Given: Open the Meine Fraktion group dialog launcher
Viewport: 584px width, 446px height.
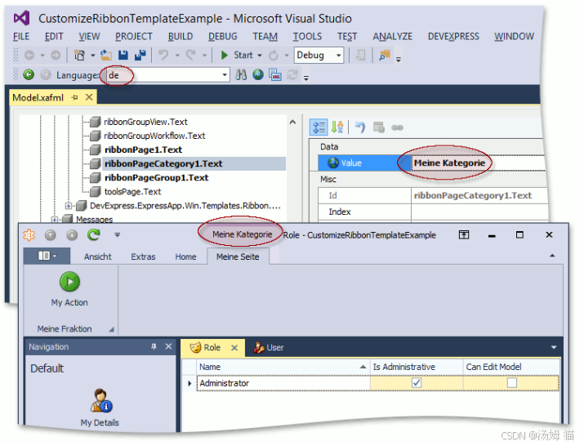Looking at the screenshot, I should point(111,329).
